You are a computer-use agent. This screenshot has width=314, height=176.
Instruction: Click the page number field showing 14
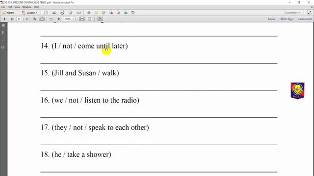point(19,19)
